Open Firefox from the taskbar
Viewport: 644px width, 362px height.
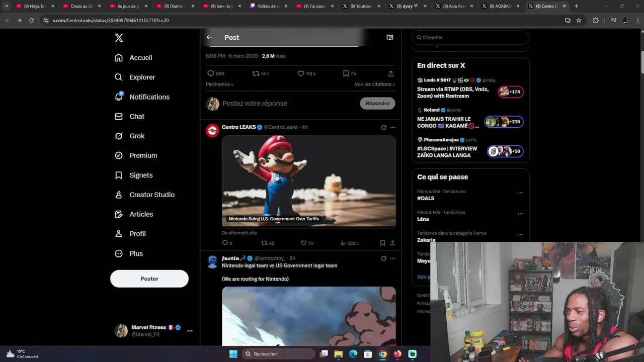(x=397, y=354)
